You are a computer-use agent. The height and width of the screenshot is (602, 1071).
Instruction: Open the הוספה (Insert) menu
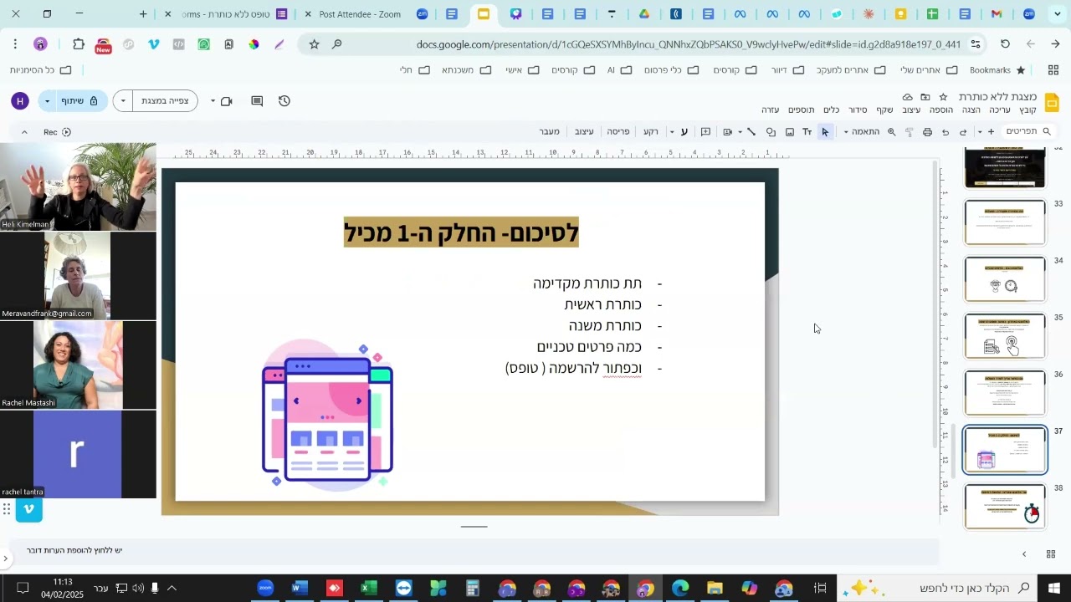tap(941, 110)
